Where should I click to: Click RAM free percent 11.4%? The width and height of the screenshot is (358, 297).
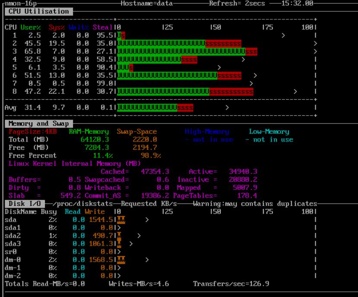[x=103, y=156]
